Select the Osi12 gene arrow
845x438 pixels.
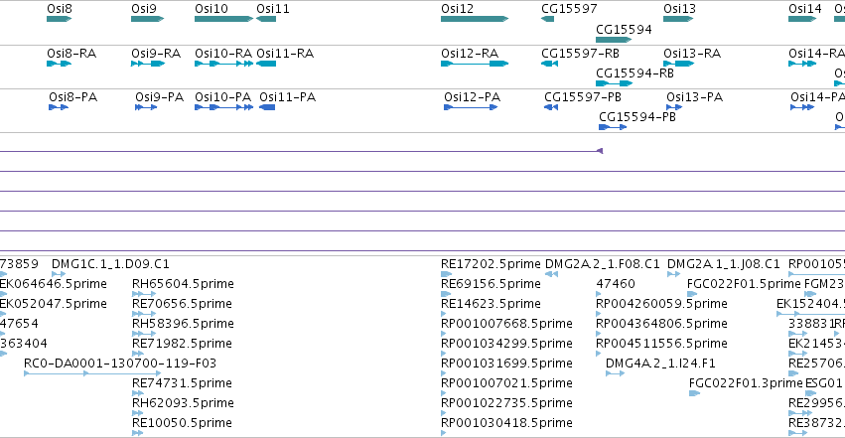click(475, 19)
